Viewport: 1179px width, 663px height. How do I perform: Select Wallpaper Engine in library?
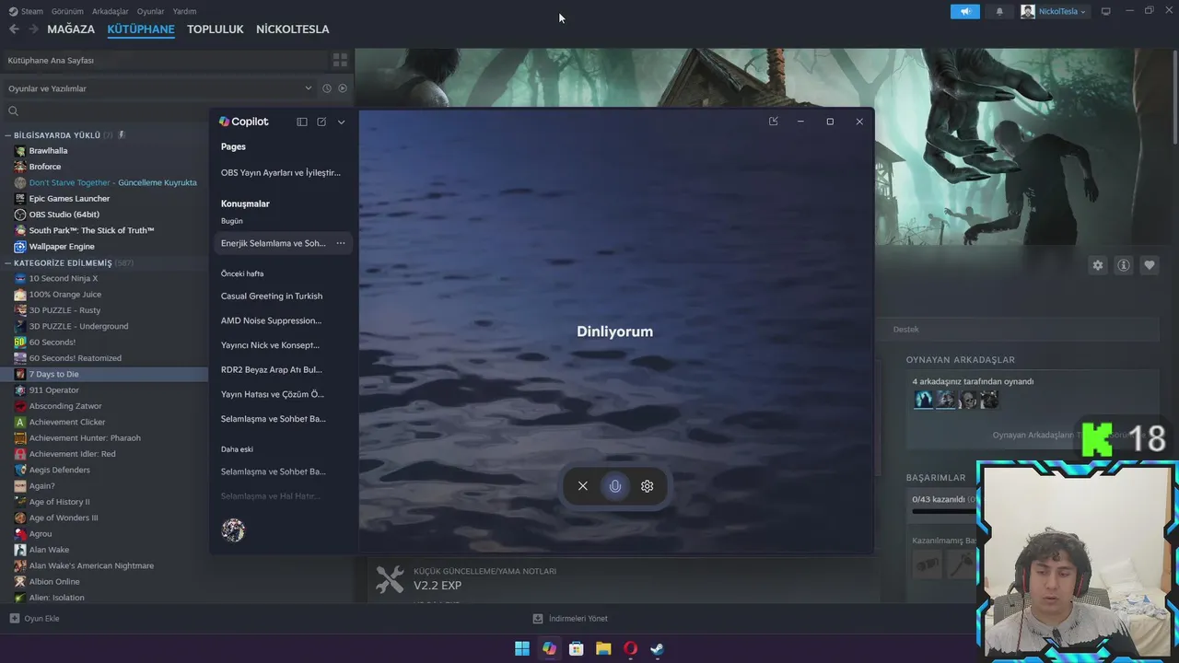point(62,247)
